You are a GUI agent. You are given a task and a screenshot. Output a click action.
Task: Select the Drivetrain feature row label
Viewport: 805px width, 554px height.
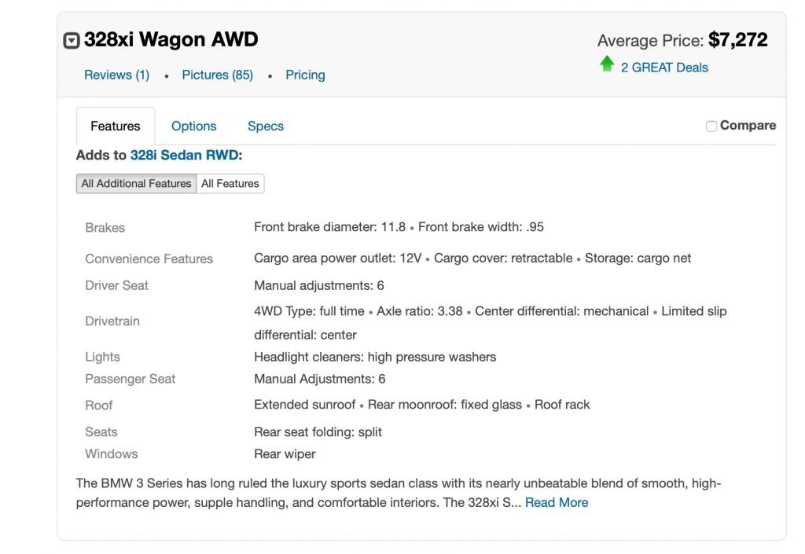[112, 321]
